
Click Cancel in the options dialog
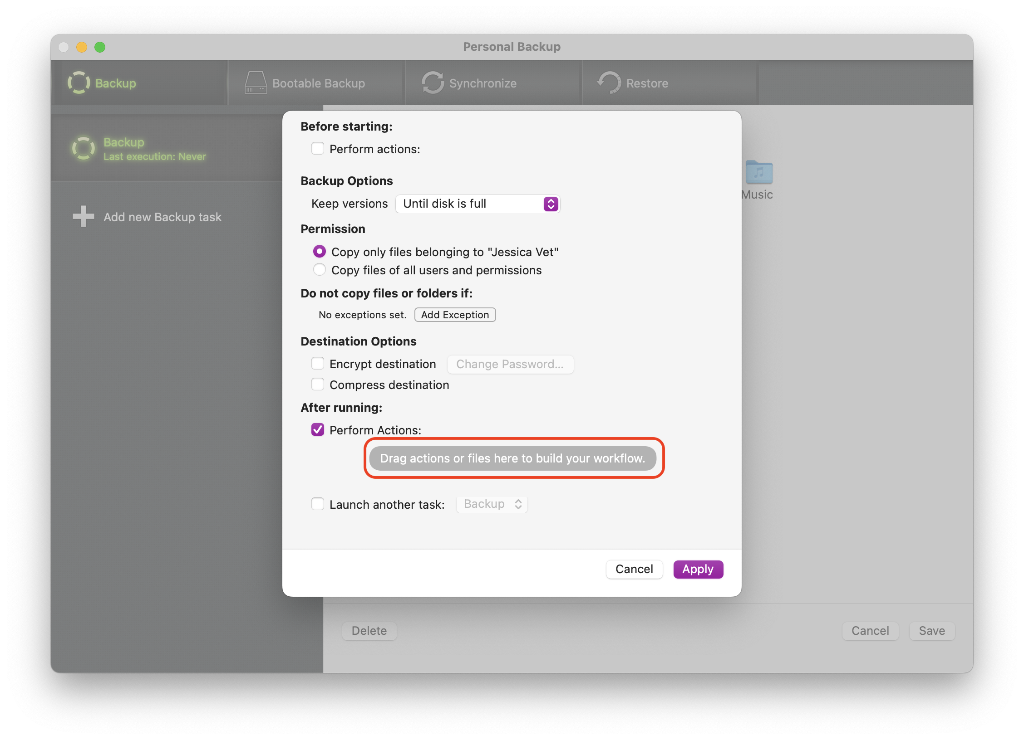[x=634, y=569]
